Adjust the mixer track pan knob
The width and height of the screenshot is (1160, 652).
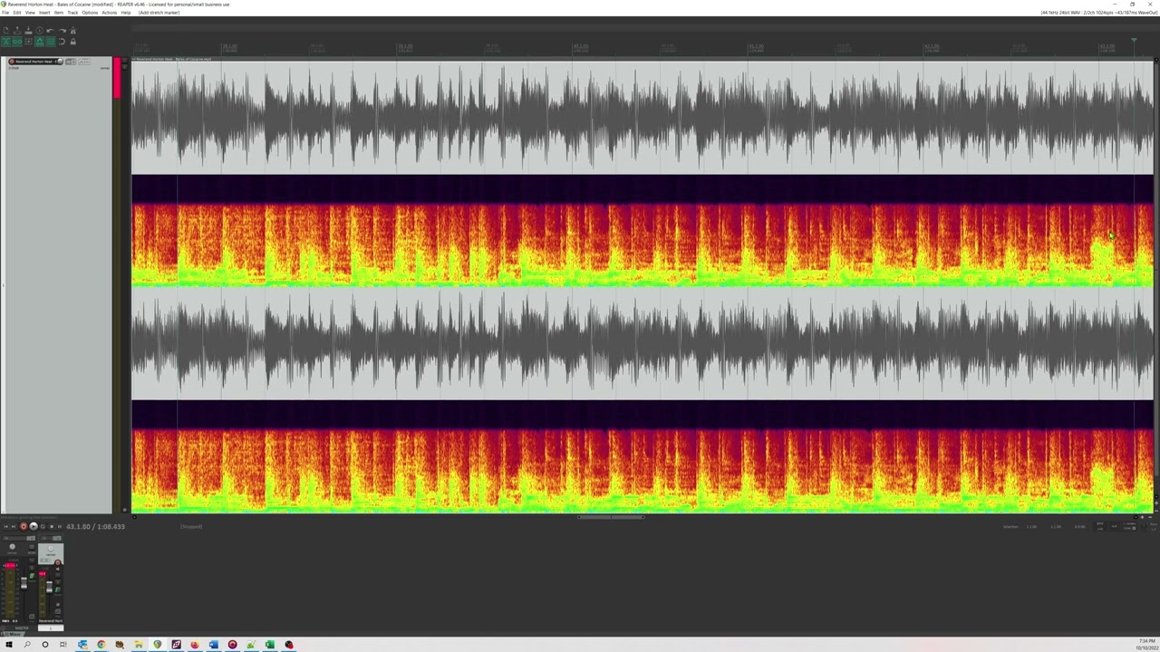tap(51, 548)
